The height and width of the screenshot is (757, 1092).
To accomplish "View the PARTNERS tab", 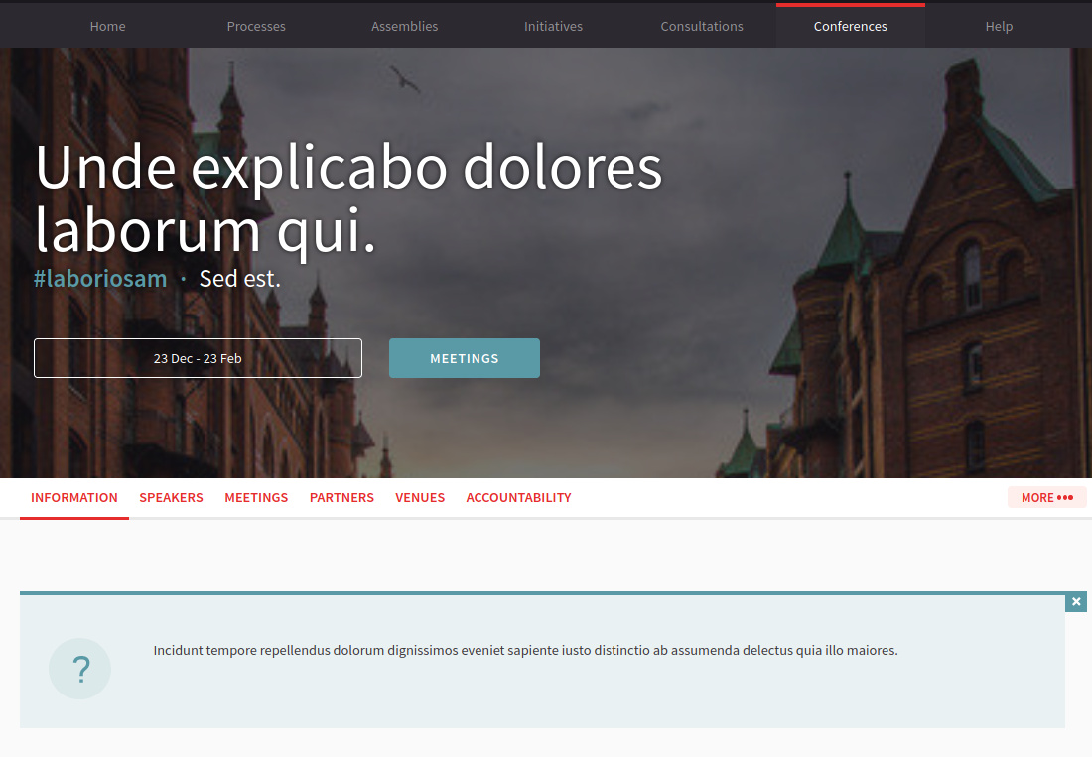I will click(341, 498).
